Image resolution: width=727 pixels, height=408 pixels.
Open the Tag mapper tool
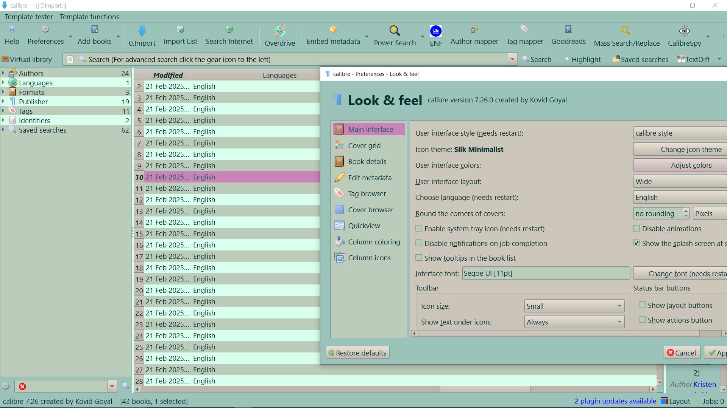click(x=524, y=36)
